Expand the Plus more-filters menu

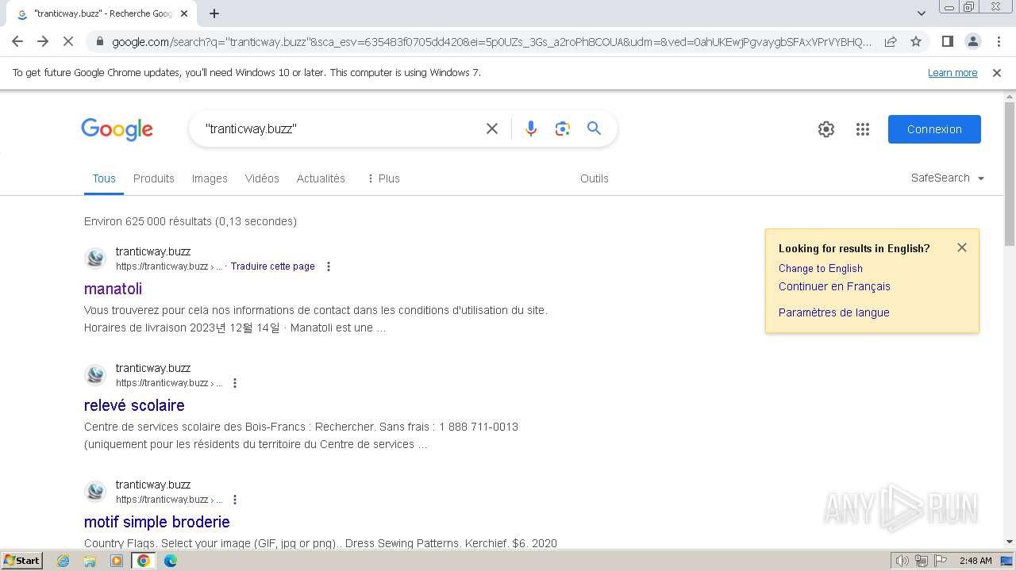pyautogui.click(x=383, y=178)
